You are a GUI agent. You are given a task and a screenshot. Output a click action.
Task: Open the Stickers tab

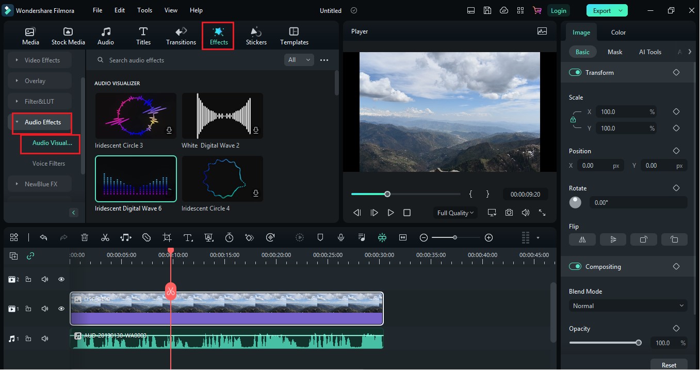pyautogui.click(x=256, y=36)
